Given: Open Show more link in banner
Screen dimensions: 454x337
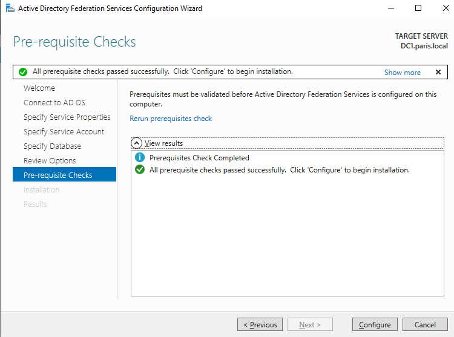Looking at the screenshot, I should click(402, 73).
